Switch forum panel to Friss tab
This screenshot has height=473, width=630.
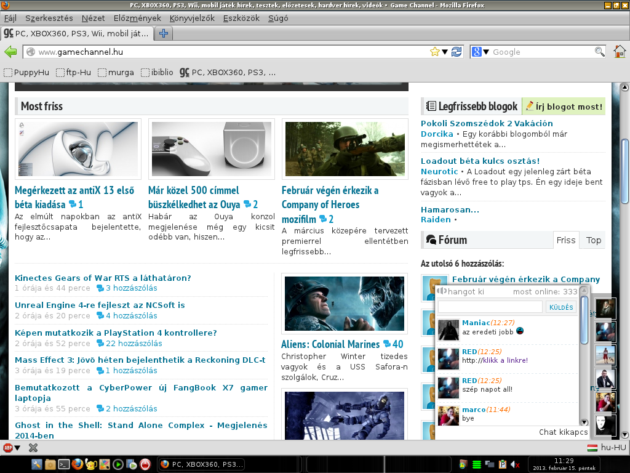coord(566,240)
